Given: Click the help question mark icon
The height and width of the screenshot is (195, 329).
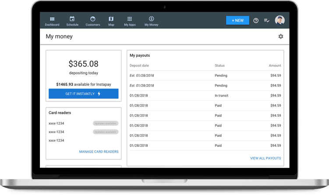Looking at the screenshot, I should [256, 21].
